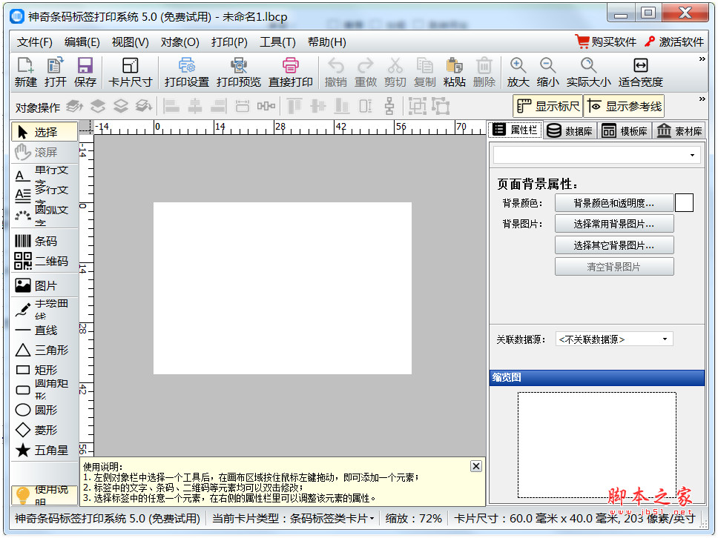Open the 工具 menu
The width and height of the screenshot is (718, 538).
click(277, 42)
